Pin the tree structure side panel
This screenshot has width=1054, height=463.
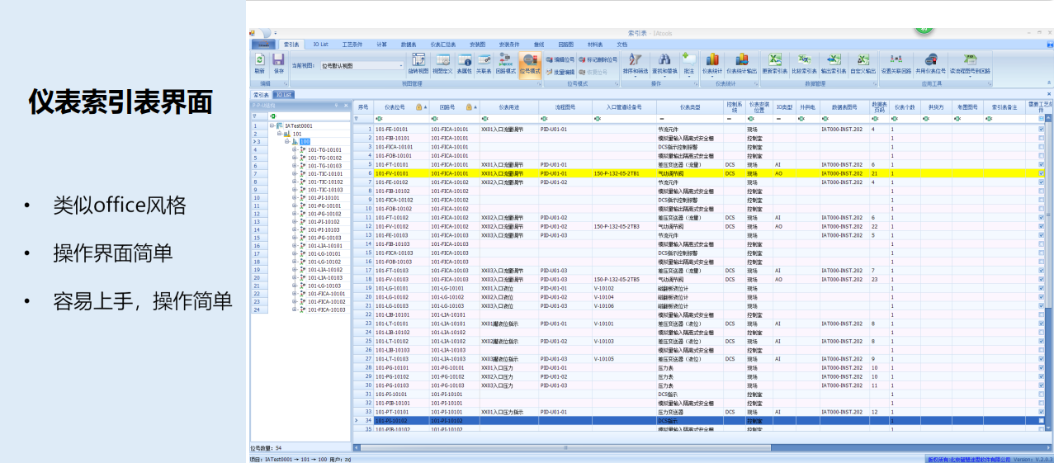tap(337, 106)
